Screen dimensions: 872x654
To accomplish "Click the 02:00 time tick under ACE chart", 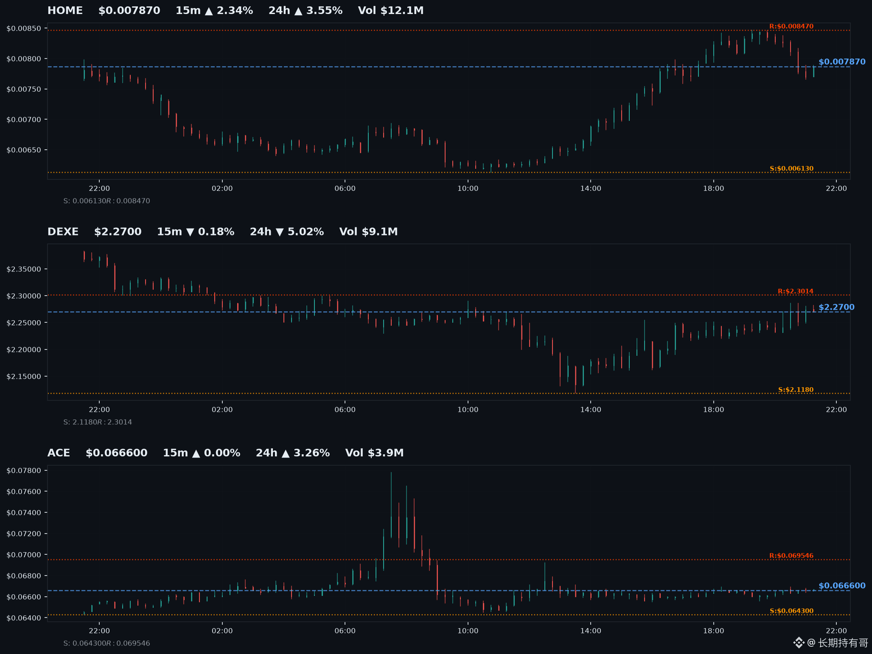I will [x=222, y=631].
